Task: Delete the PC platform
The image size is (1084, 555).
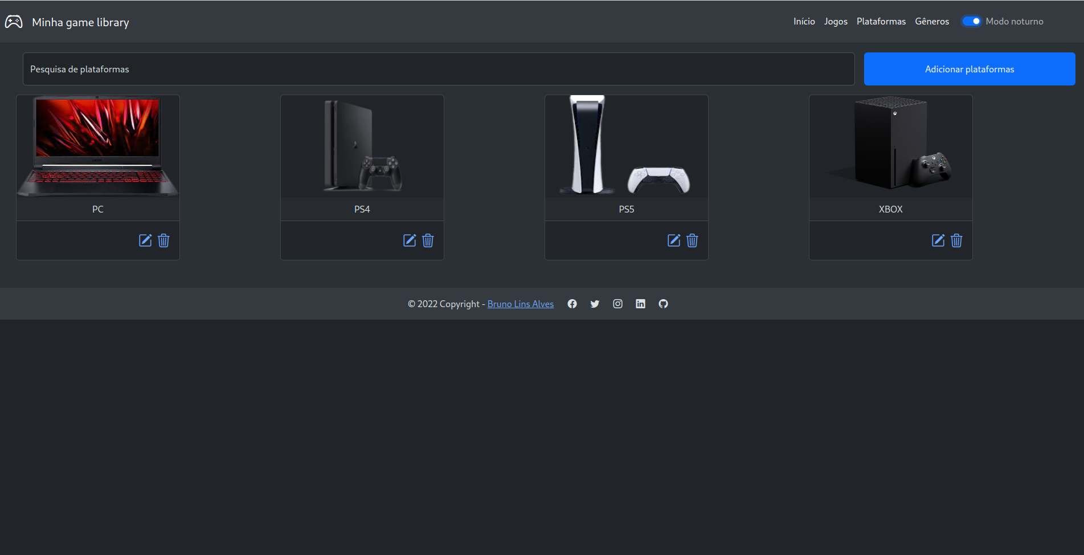Action: [163, 240]
